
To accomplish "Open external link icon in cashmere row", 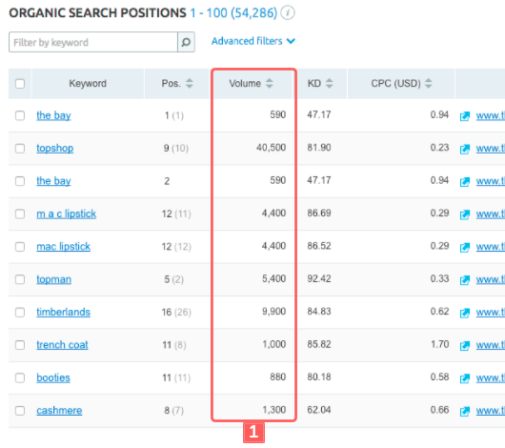I will point(464,411).
